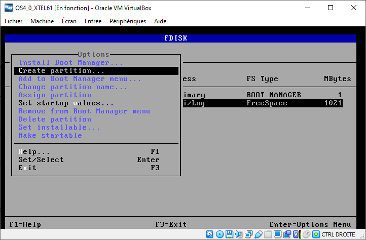Screen dimensions: 366x240
Task: Click the USB devices status icon
Action: [258, 234]
